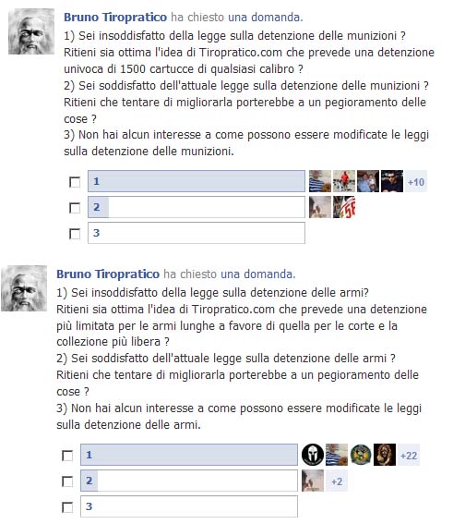
Task: Open Bruno Tiropratico's avatar in the second post
Action: (x=24, y=288)
